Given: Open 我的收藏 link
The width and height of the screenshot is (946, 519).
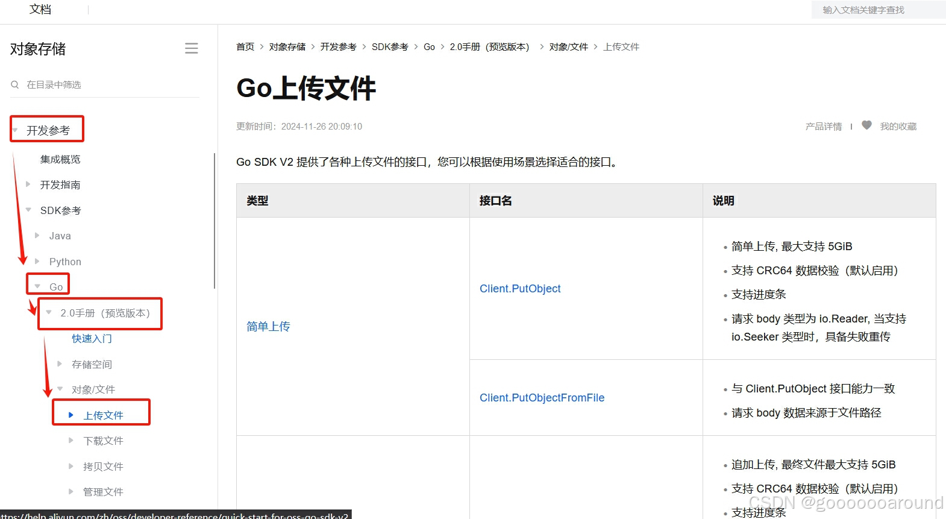Looking at the screenshot, I should point(898,126).
